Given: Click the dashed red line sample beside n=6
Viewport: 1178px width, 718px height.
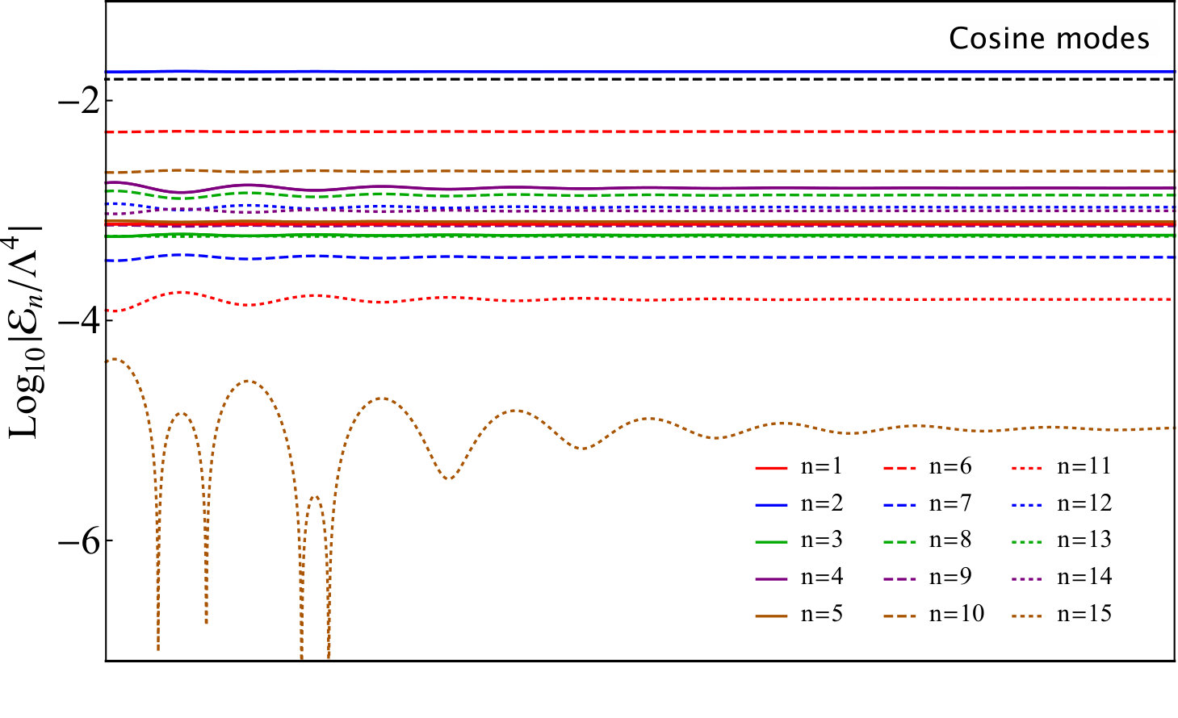Looking at the screenshot, I should 899,468.
